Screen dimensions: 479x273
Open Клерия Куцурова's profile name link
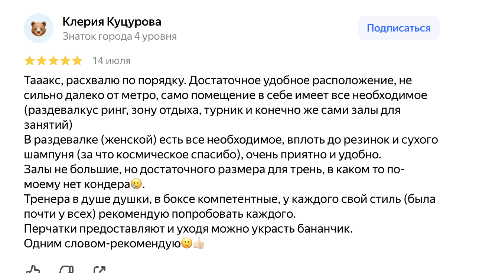[x=112, y=22]
